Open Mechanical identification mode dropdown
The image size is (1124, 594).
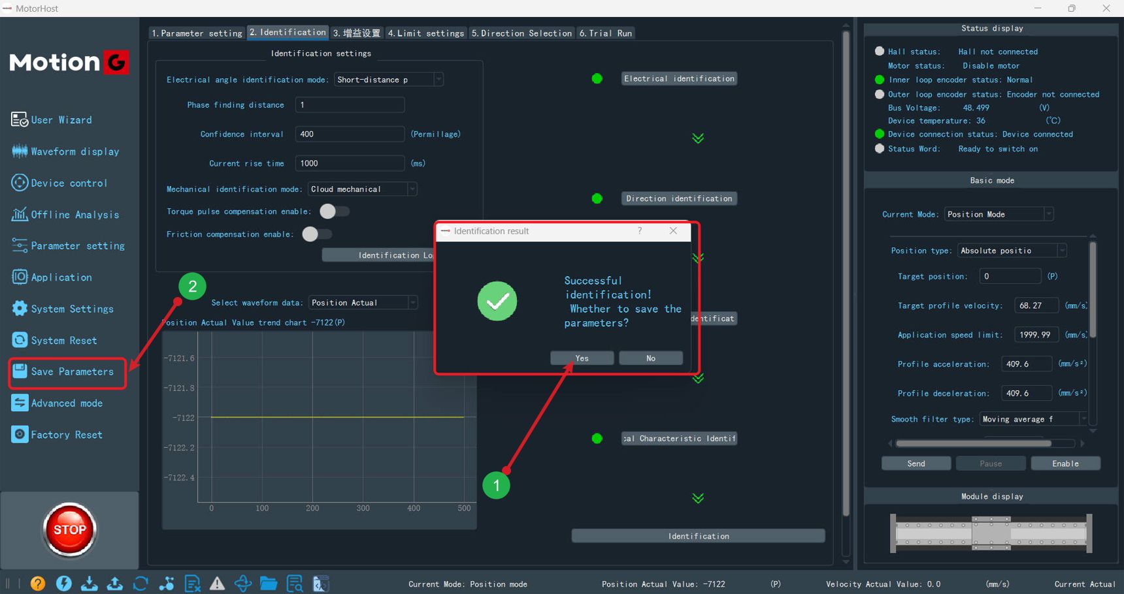pos(362,189)
